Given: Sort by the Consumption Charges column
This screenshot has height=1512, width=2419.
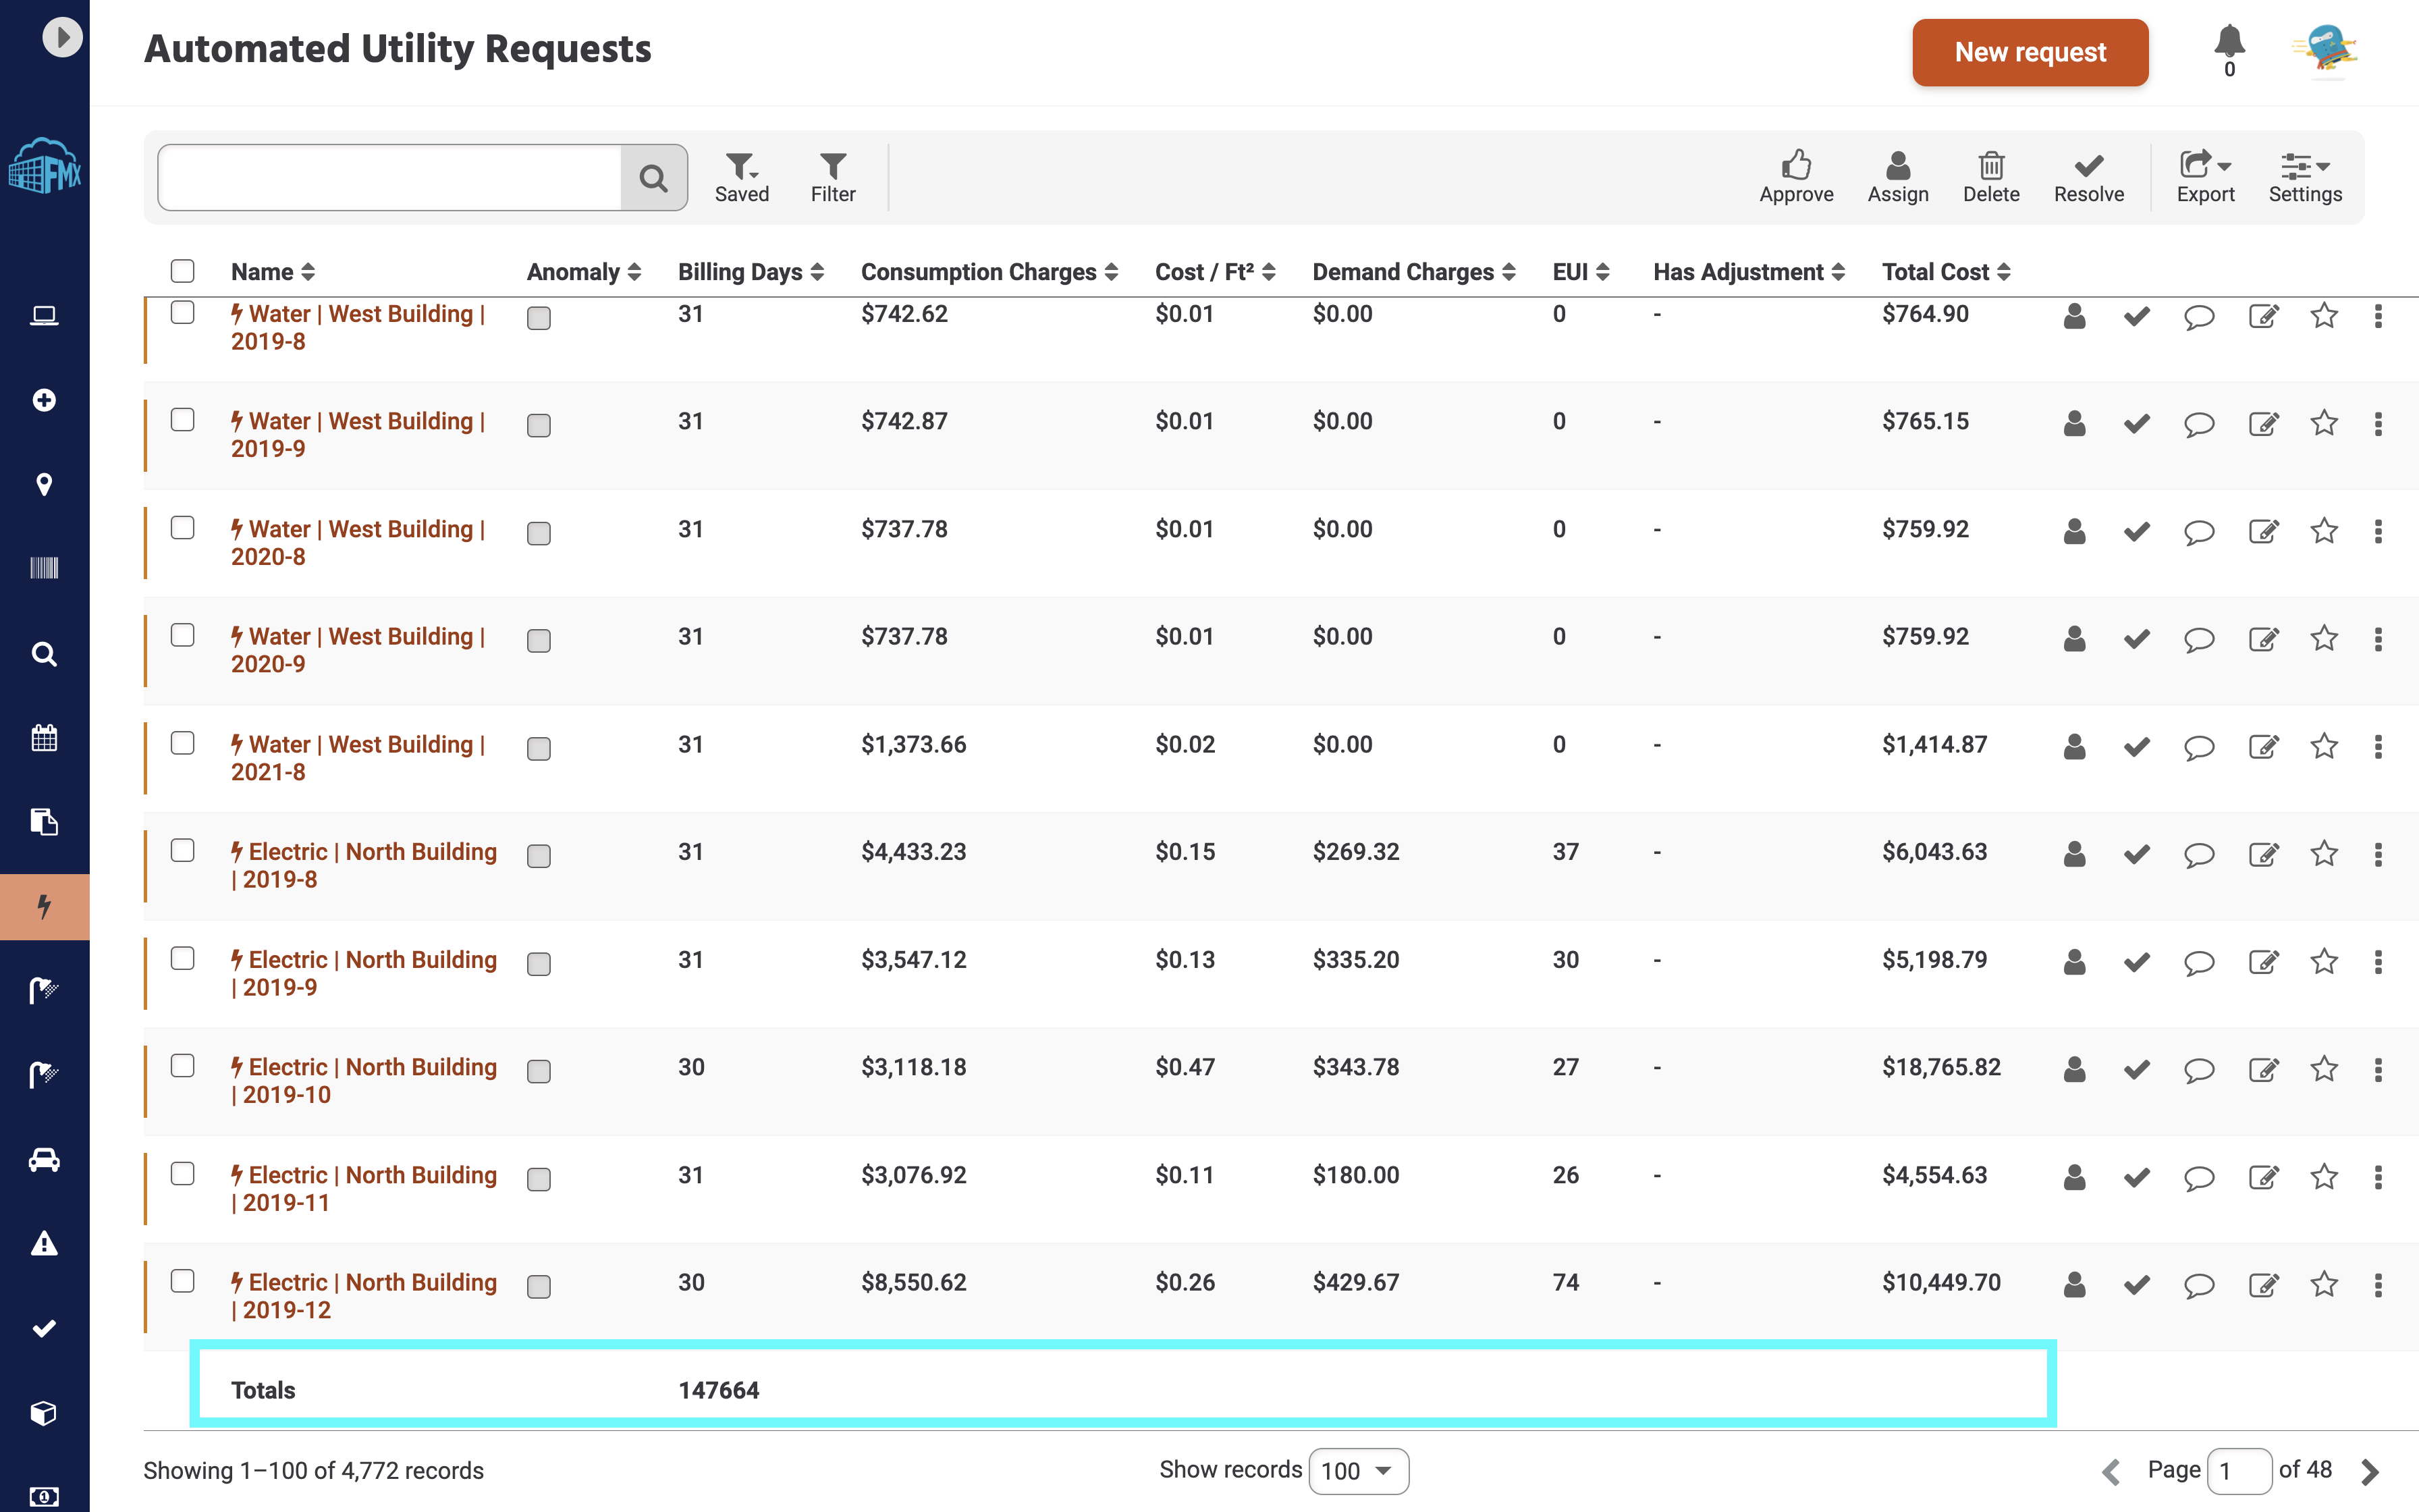Looking at the screenshot, I should tap(989, 272).
